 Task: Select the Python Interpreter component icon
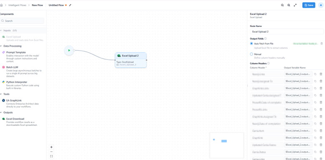3,82
